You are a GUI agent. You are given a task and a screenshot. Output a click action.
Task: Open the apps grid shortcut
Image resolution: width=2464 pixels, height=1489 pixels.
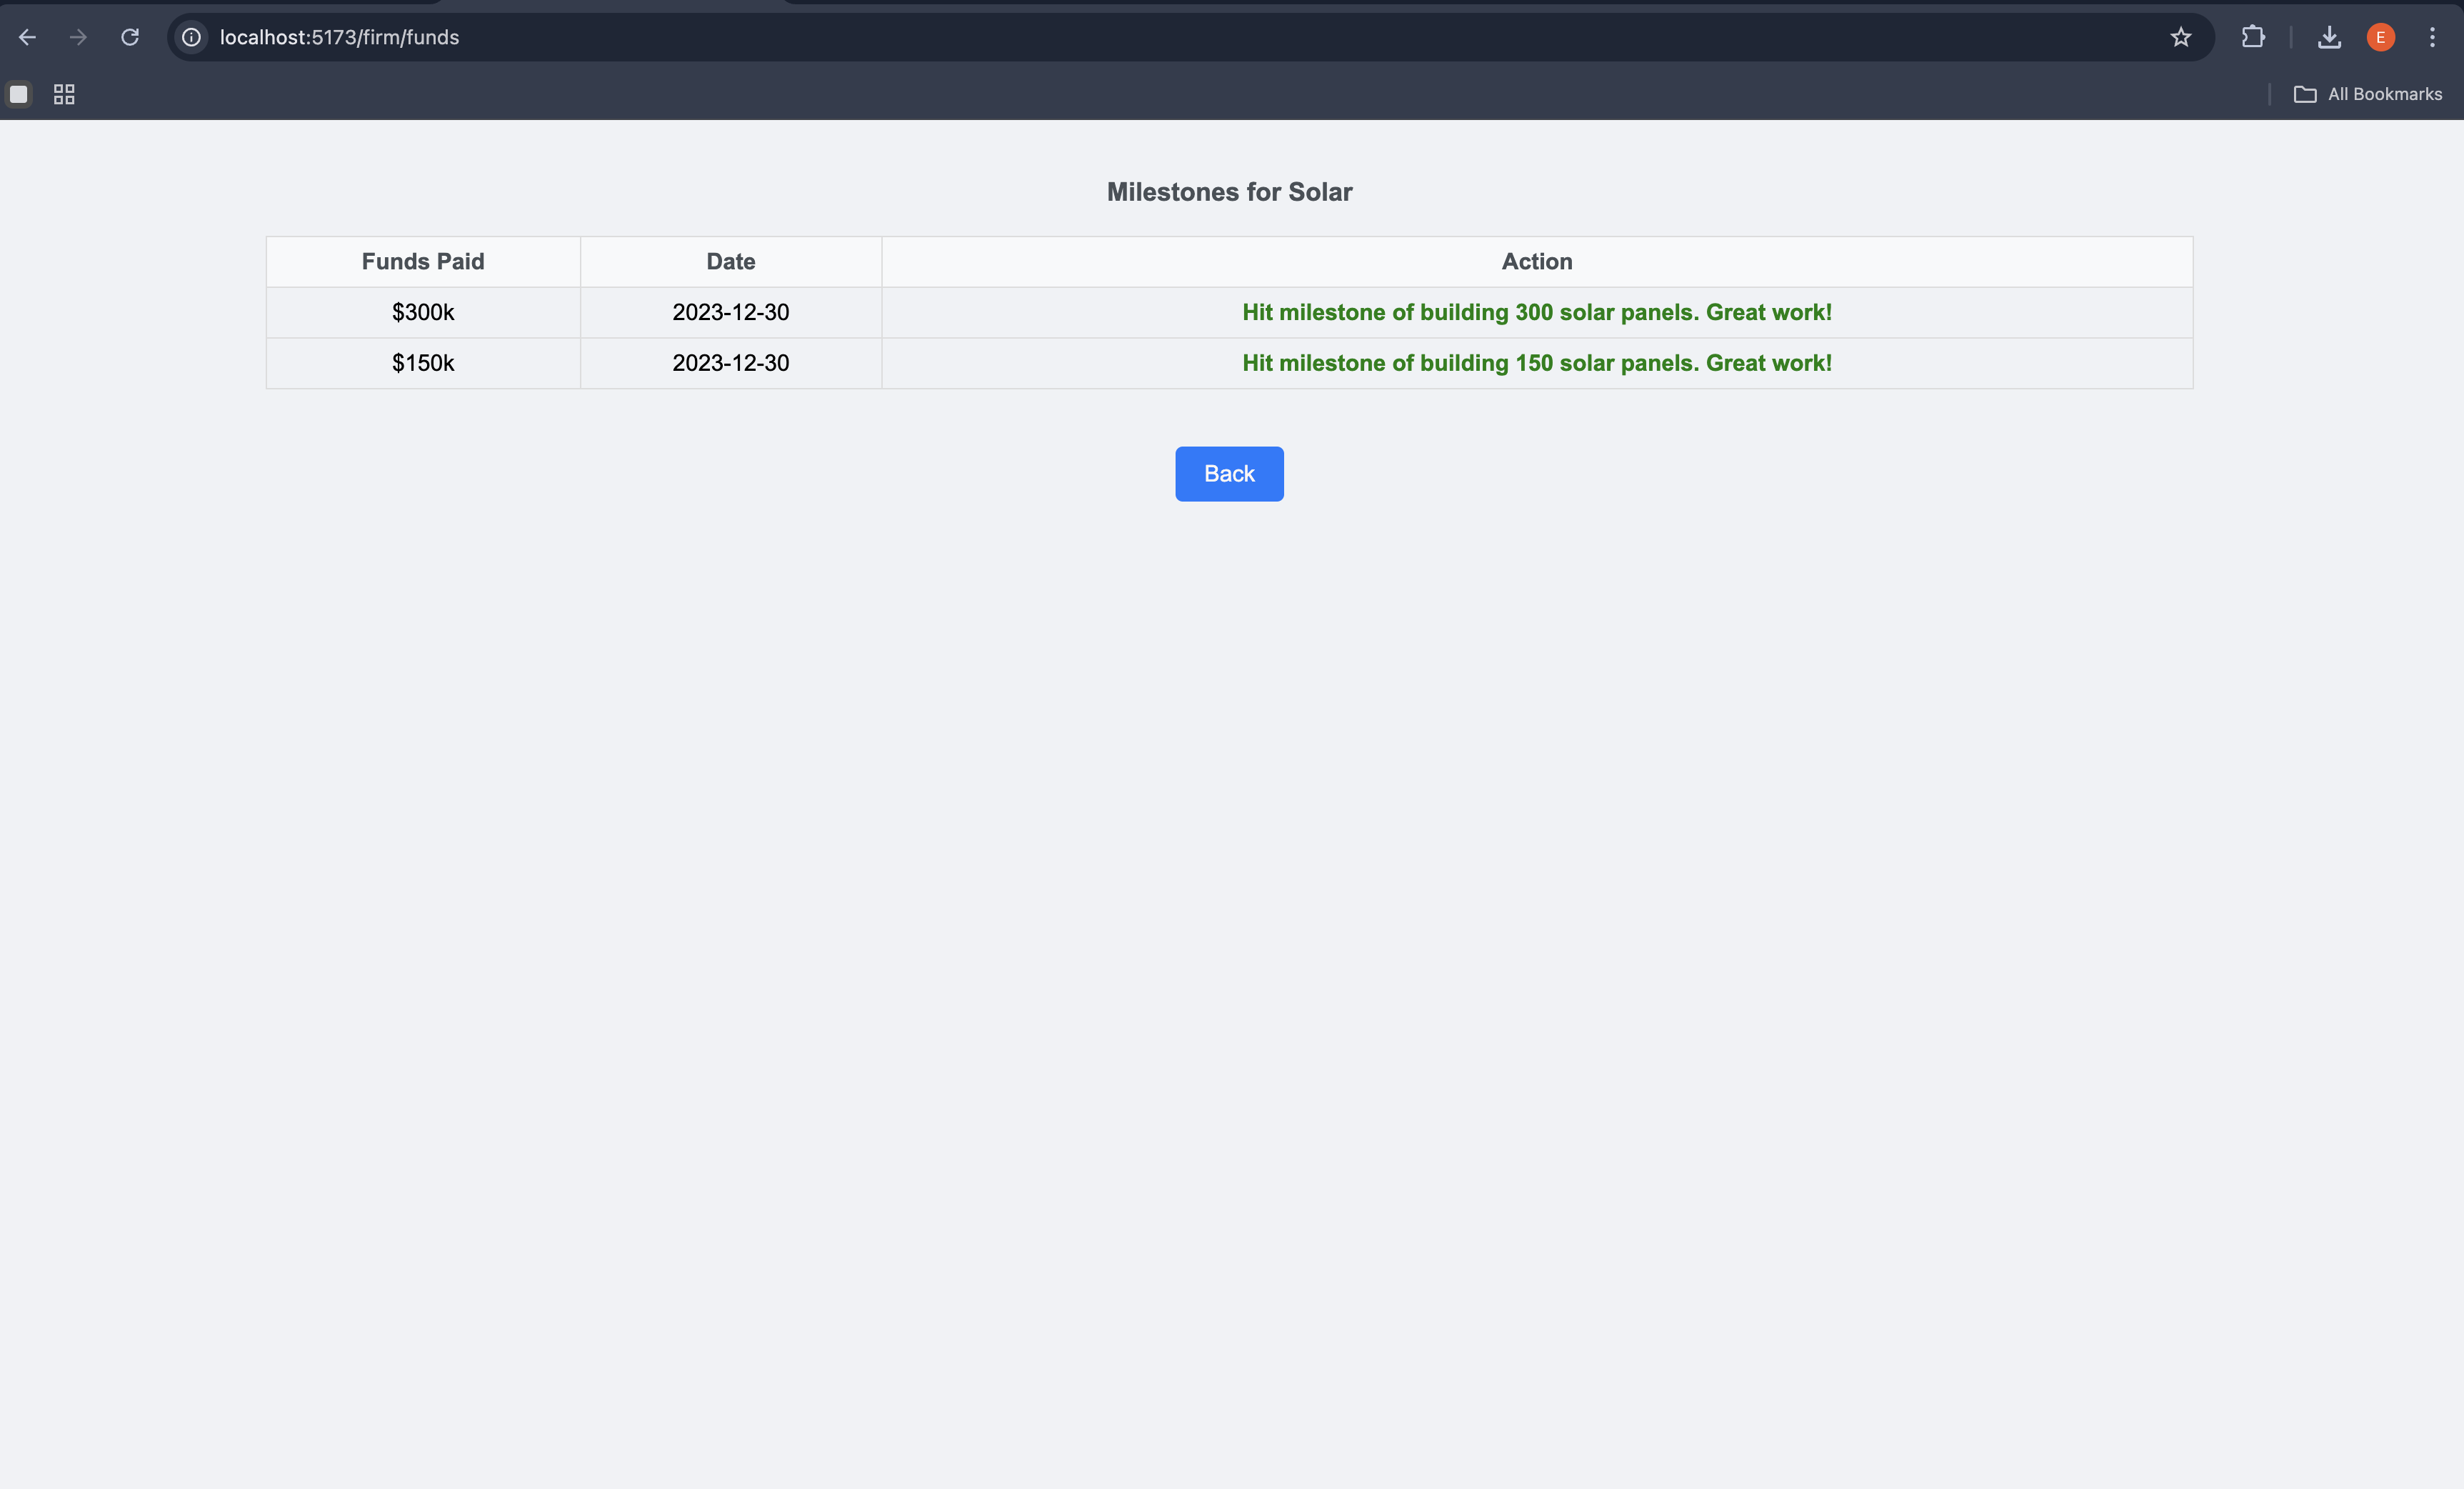pos(64,94)
